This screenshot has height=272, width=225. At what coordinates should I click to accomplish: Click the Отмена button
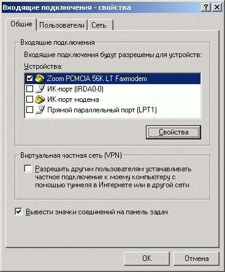(x=196, y=258)
